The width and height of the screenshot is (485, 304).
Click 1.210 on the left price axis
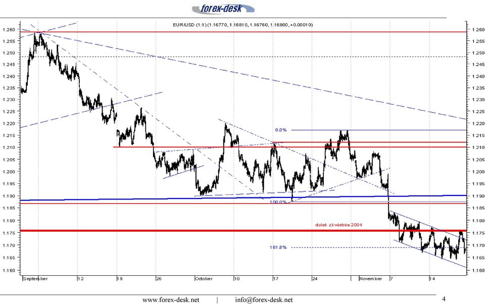9,147
